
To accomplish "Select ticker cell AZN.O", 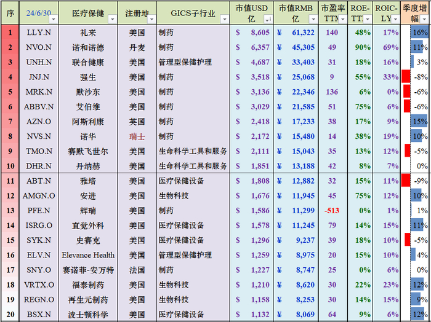I will pos(39,121).
